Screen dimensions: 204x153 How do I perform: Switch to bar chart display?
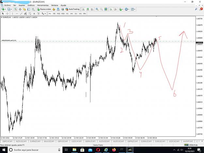pyautogui.click(x=84, y=9)
